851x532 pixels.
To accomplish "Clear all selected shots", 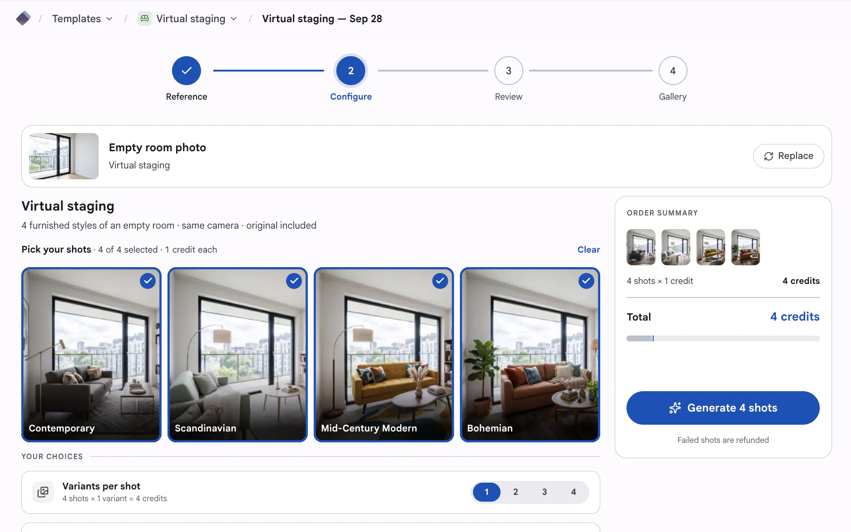I will (588, 249).
